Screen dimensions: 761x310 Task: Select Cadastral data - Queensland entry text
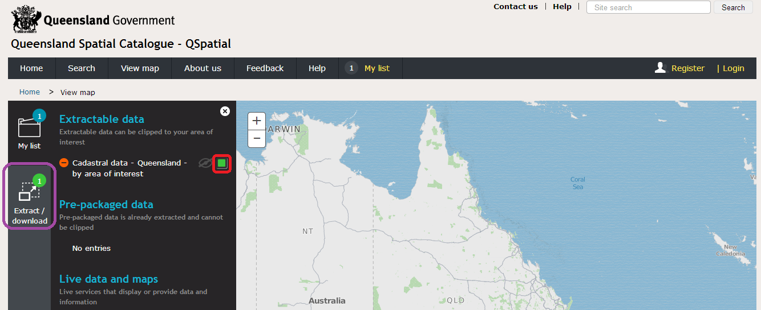pos(129,168)
